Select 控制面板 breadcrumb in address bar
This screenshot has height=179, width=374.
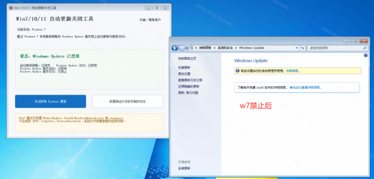(x=205, y=48)
